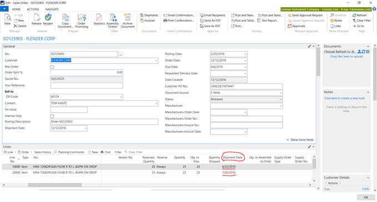The width and height of the screenshot is (377, 202).
Task: Open Statistics for the order
Action: [x=99, y=19]
